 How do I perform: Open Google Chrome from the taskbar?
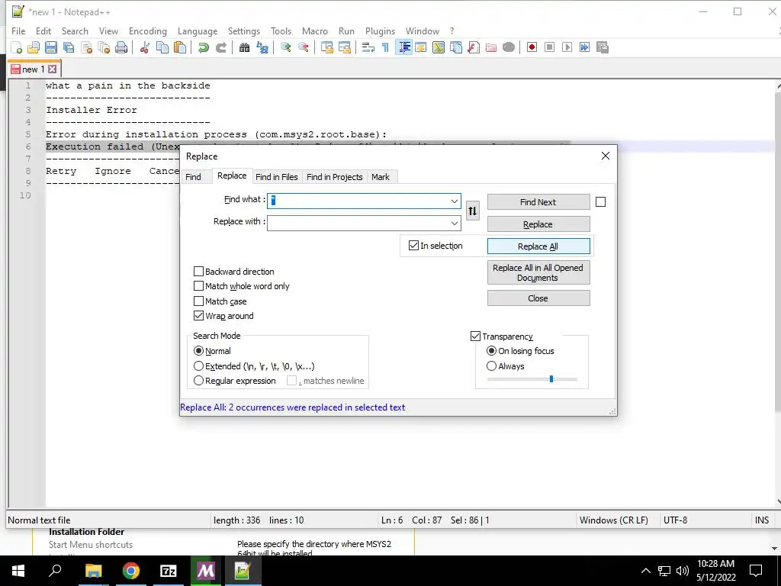coord(131,571)
